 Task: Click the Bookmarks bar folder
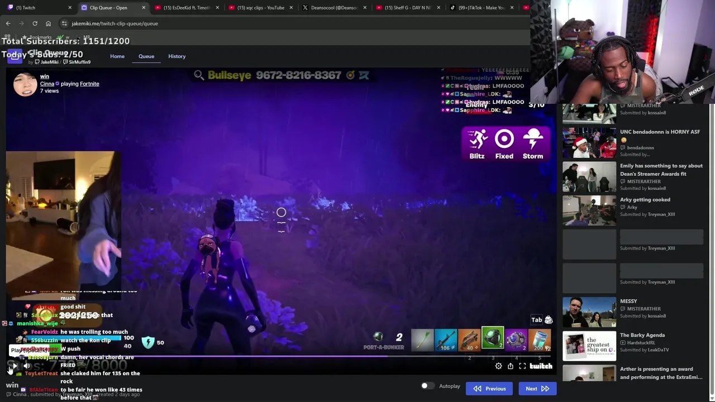pos(37,37)
